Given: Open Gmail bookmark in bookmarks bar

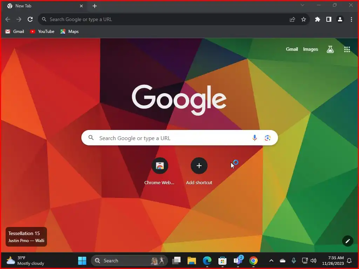Looking at the screenshot, I should point(15,32).
